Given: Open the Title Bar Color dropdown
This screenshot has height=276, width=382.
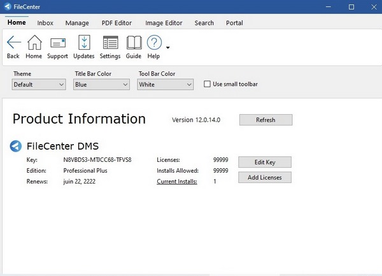Looking at the screenshot, I should (101, 84).
